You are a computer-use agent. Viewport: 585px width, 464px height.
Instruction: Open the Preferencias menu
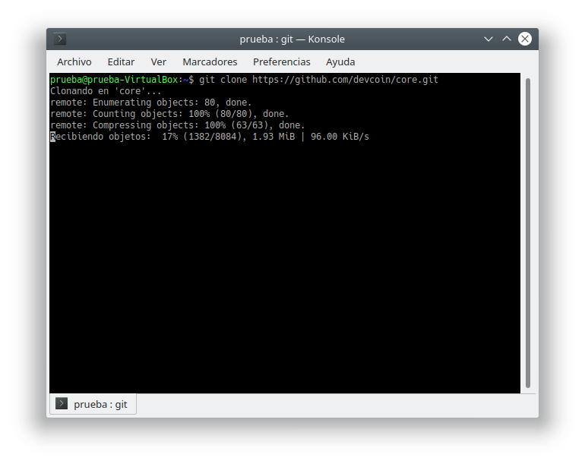click(x=282, y=62)
